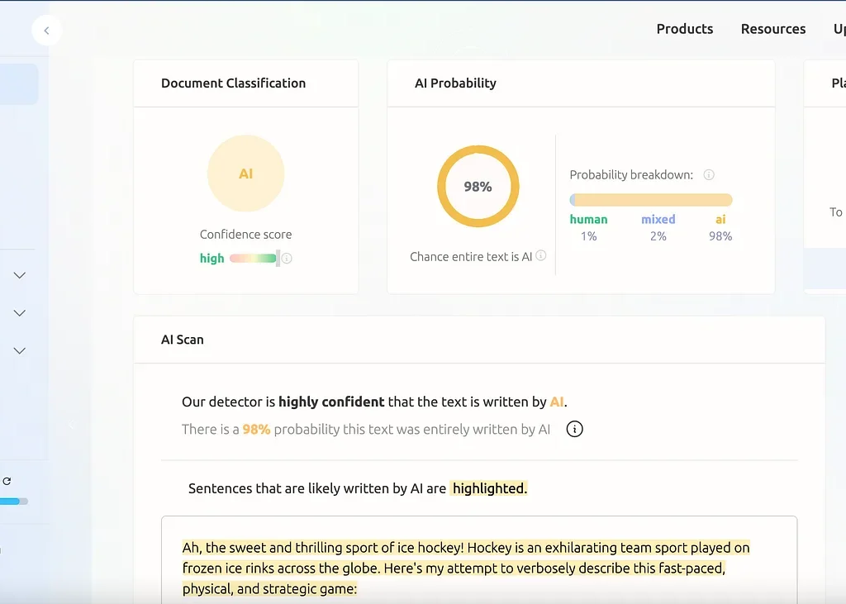Open the Resources menu
846x604 pixels.
coord(772,29)
